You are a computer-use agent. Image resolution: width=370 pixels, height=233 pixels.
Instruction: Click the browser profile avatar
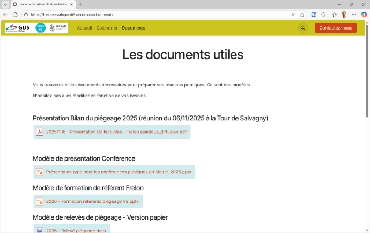[344, 14]
